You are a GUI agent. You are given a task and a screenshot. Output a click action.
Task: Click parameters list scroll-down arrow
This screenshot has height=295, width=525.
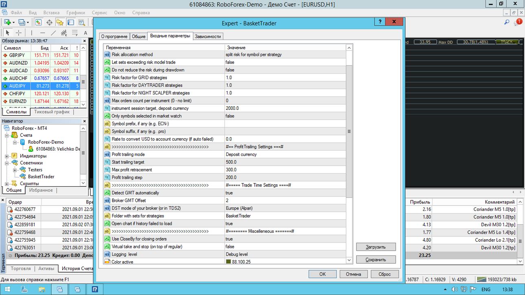349,260
